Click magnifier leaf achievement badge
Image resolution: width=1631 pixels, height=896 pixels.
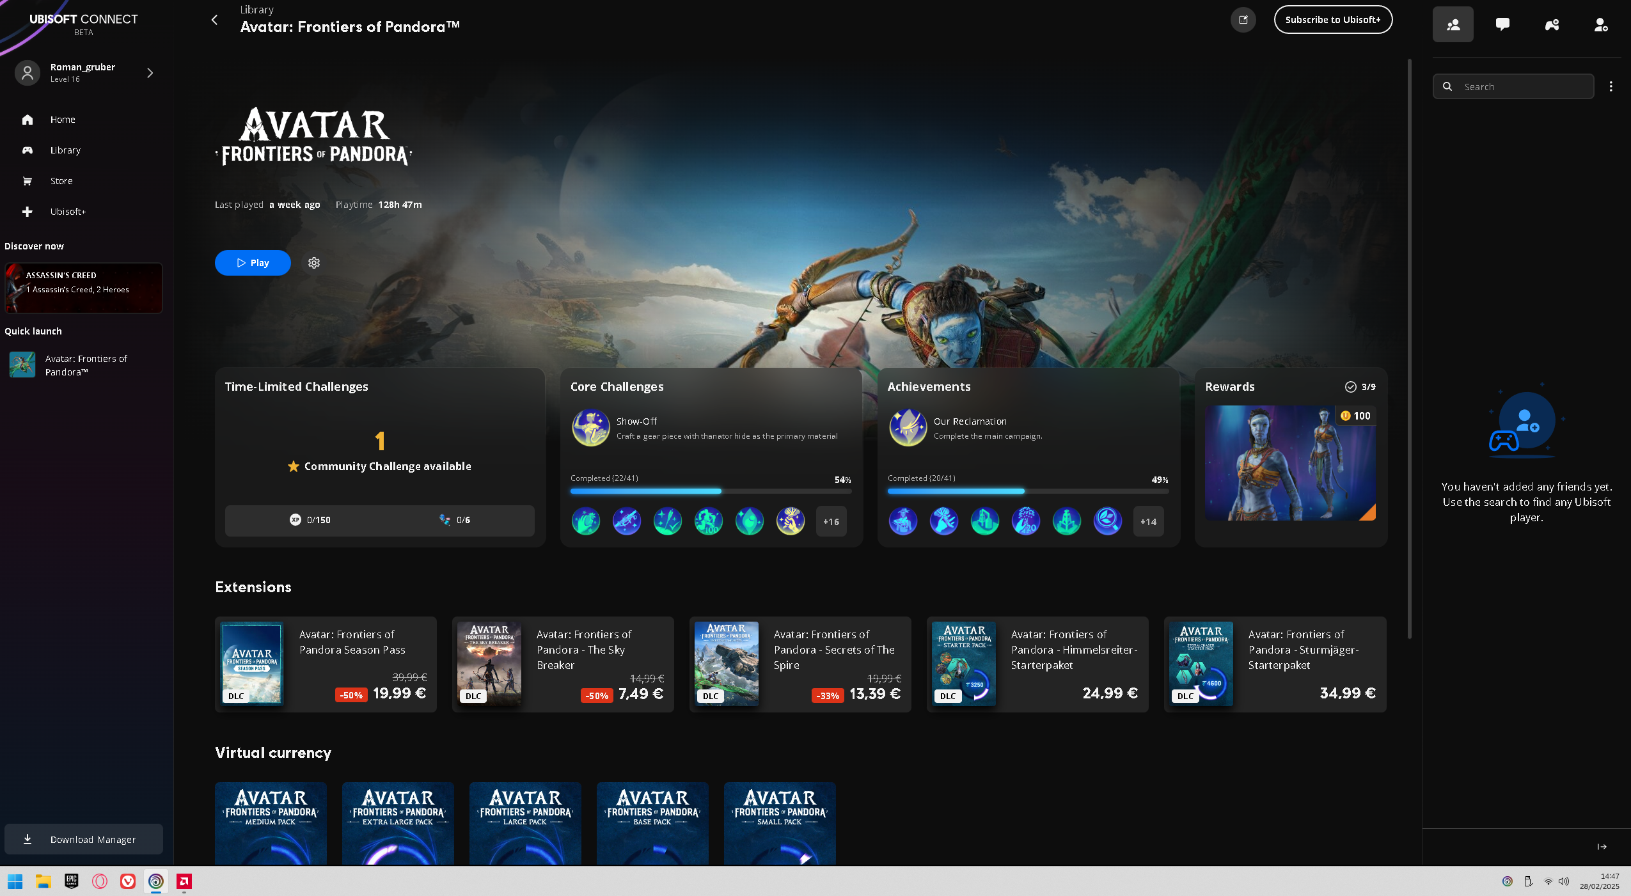(1108, 521)
